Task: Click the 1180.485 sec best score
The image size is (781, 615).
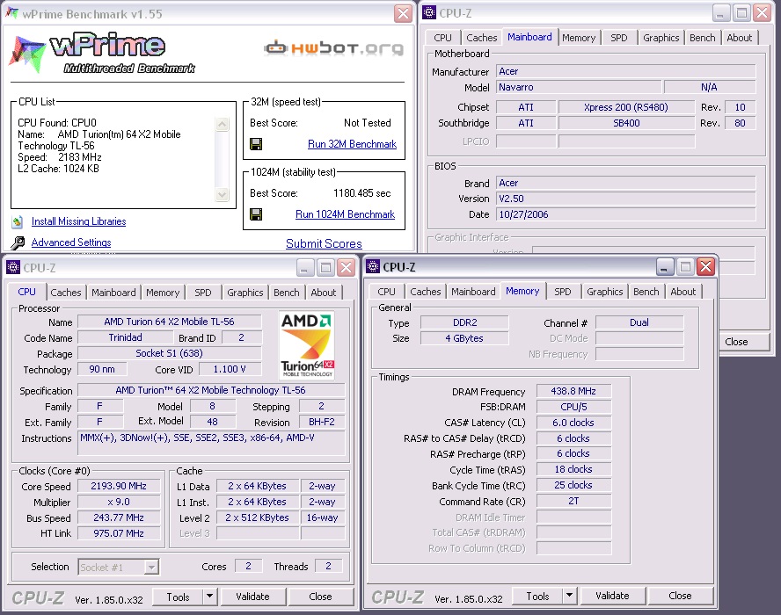Action: [x=362, y=193]
